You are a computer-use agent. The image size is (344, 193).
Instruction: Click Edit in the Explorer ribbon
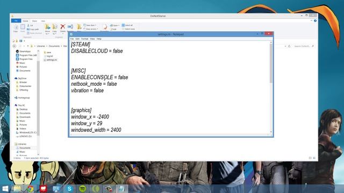point(113,29)
